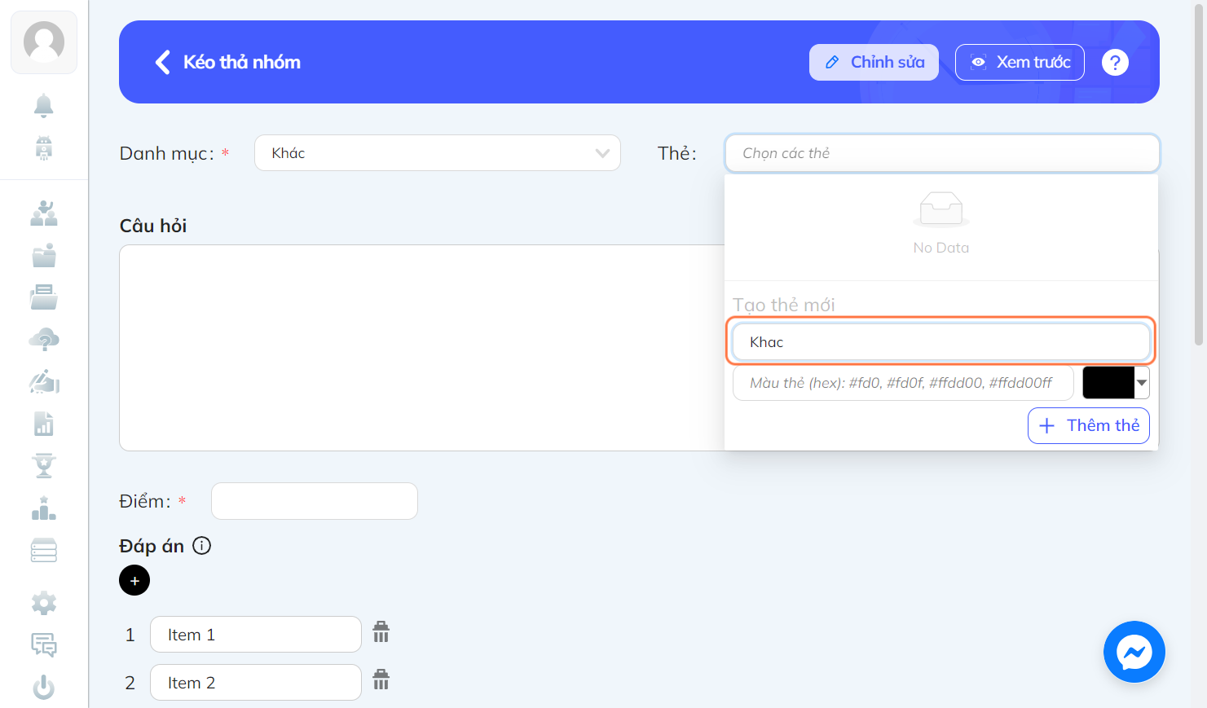Open the notifications bell icon
This screenshot has width=1207, height=708.
click(44, 105)
